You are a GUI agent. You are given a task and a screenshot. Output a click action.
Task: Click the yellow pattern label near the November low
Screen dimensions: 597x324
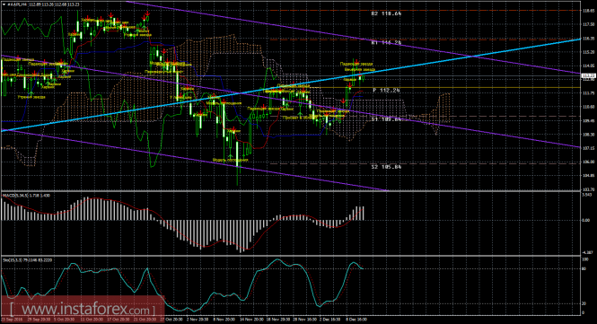pyautogui.click(x=230, y=161)
